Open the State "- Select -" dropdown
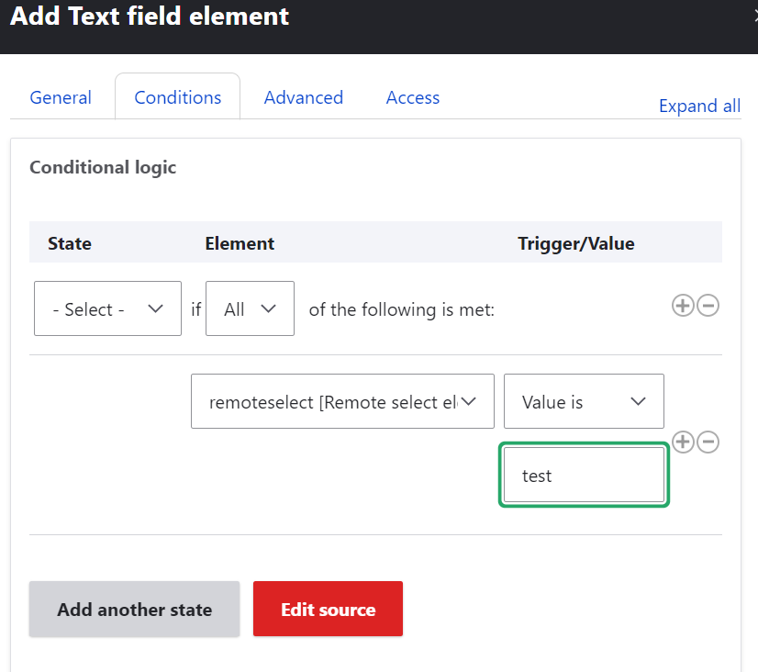Image resolution: width=758 pixels, height=672 pixels. [107, 309]
